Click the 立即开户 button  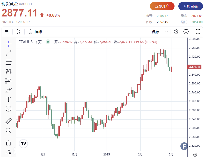pos(163,6)
